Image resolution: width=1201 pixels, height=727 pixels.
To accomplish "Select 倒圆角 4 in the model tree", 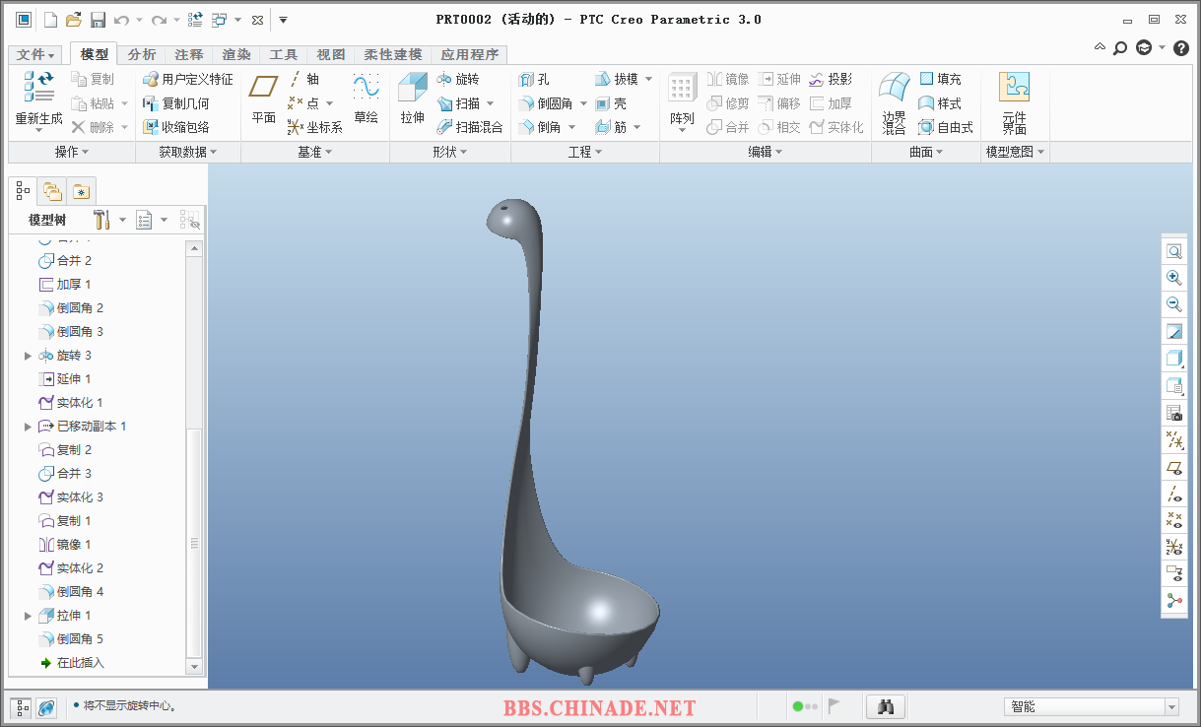I will (x=80, y=592).
